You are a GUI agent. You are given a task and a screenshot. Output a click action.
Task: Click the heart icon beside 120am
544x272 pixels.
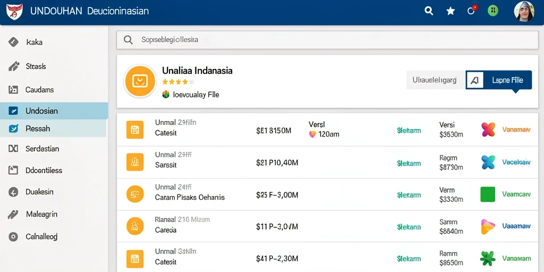312,134
